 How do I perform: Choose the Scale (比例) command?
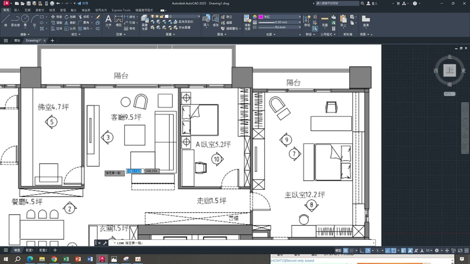pos(70,28)
